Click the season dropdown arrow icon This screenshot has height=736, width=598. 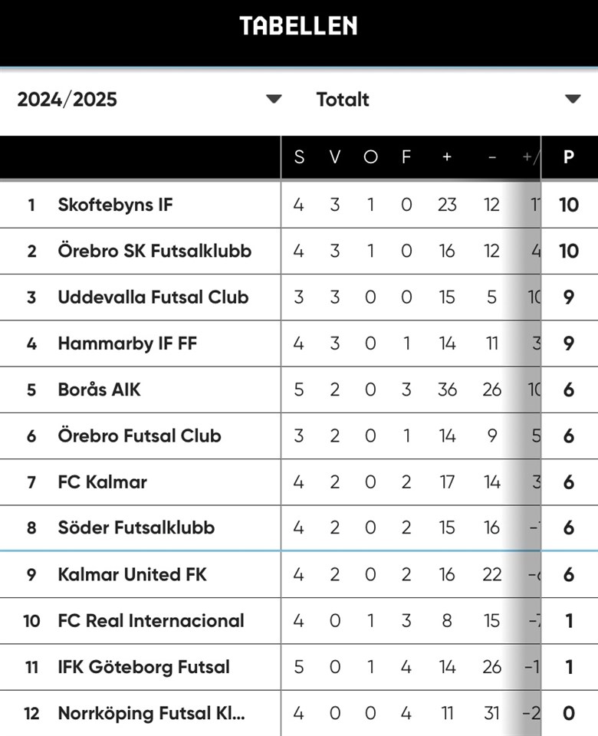[274, 99]
